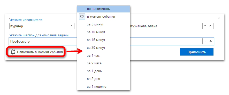229x95 pixels.
Task: Close the dialog with the X button
Action: 218,18
